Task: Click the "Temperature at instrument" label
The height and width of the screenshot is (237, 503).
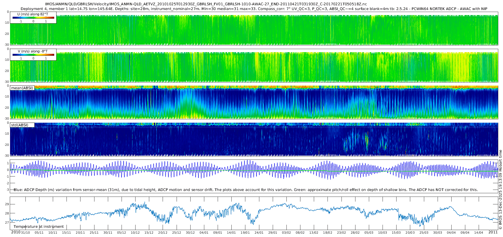Action: click(39, 227)
